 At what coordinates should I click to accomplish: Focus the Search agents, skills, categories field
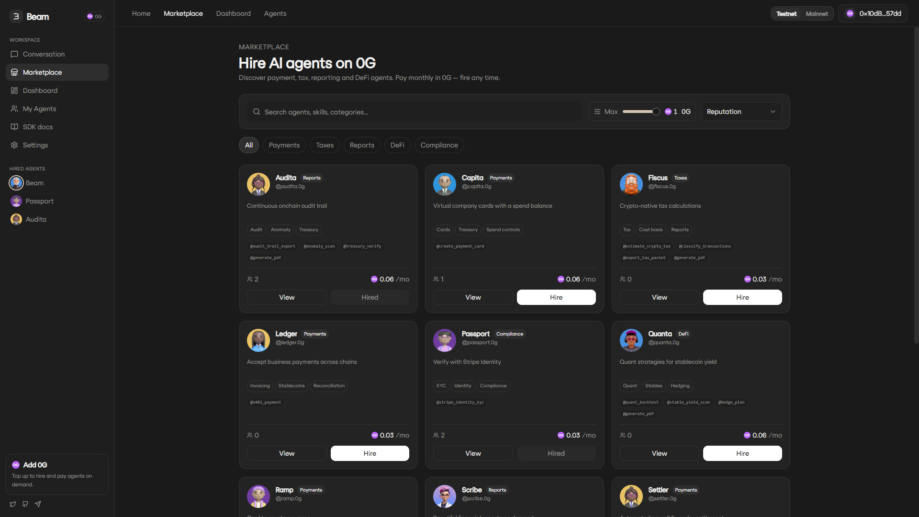pyautogui.click(x=414, y=112)
